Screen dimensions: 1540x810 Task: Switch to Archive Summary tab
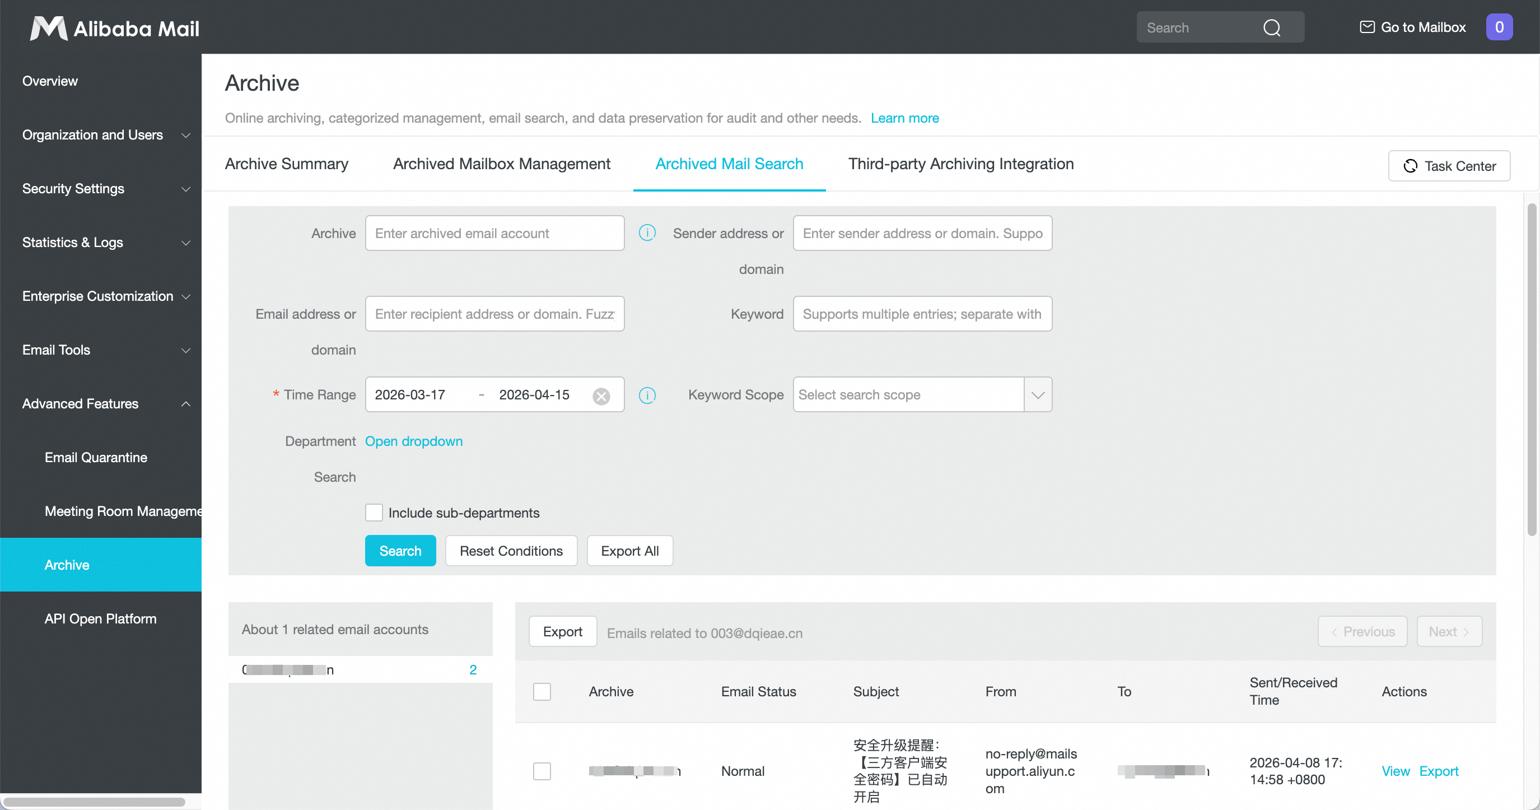[x=286, y=164]
